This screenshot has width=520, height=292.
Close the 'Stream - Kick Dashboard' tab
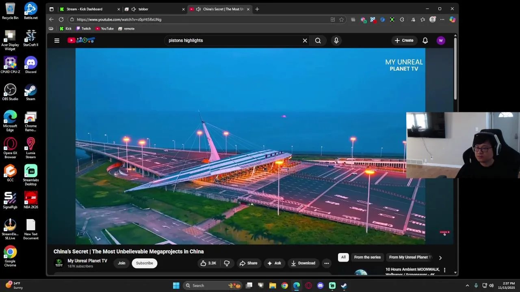119,9
